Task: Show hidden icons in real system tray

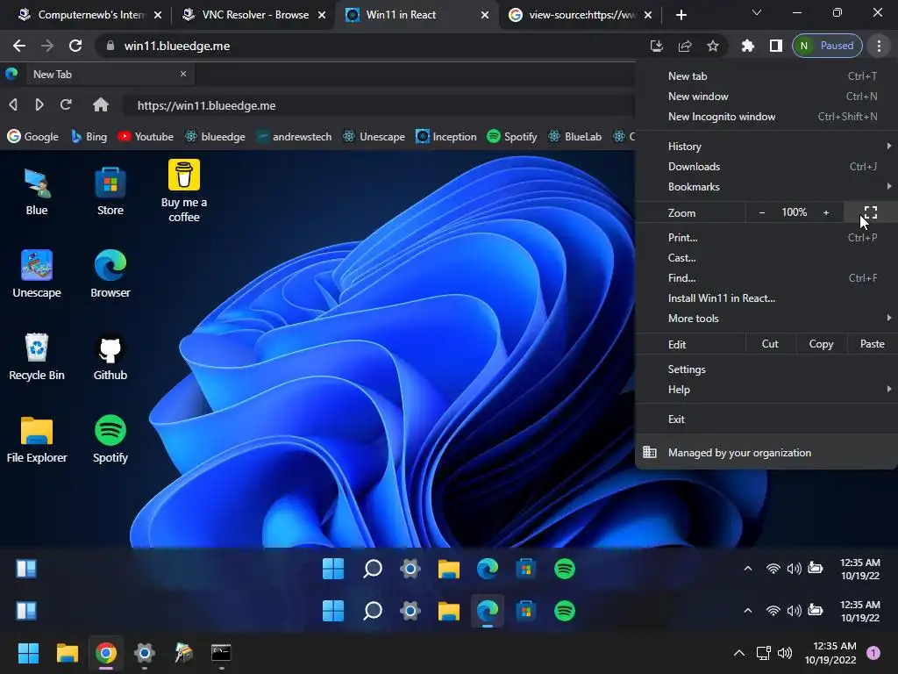Action: point(739,653)
